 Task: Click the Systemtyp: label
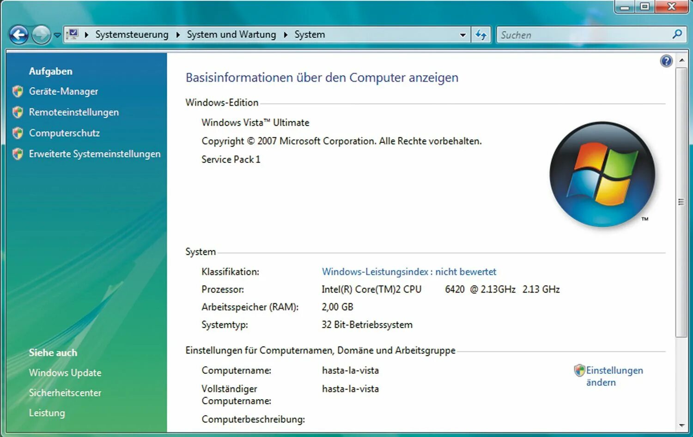[x=225, y=325]
